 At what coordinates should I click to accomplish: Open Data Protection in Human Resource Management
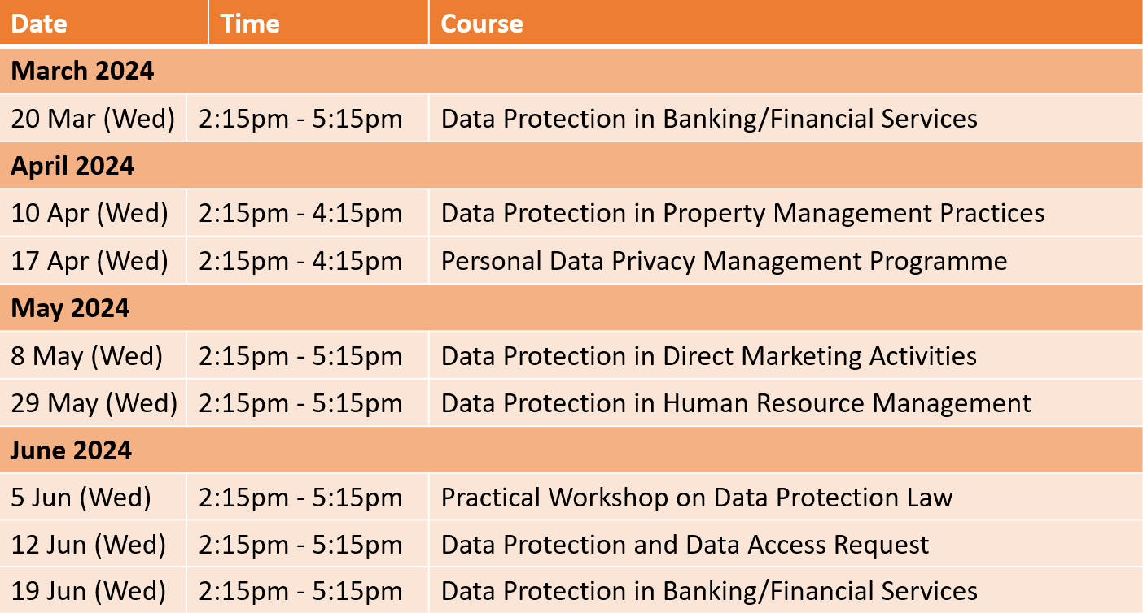(736, 403)
